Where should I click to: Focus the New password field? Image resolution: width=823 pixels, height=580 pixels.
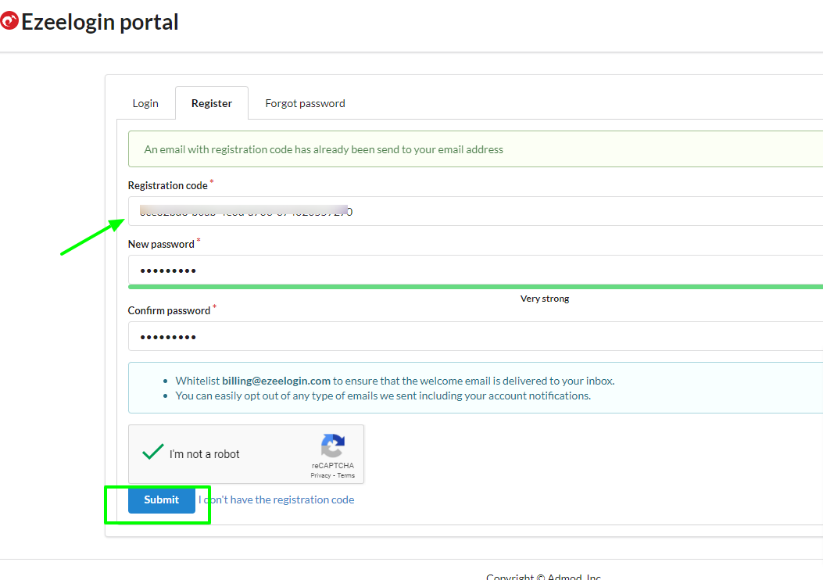(x=475, y=270)
